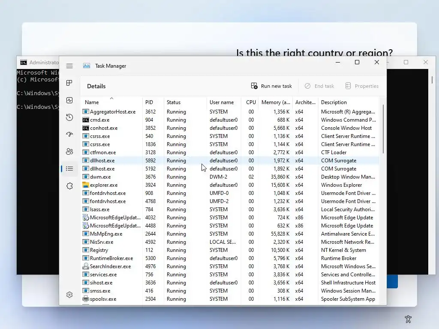The height and width of the screenshot is (329, 439).
Task: Select the smss.exe process
Action: [230, 290]
